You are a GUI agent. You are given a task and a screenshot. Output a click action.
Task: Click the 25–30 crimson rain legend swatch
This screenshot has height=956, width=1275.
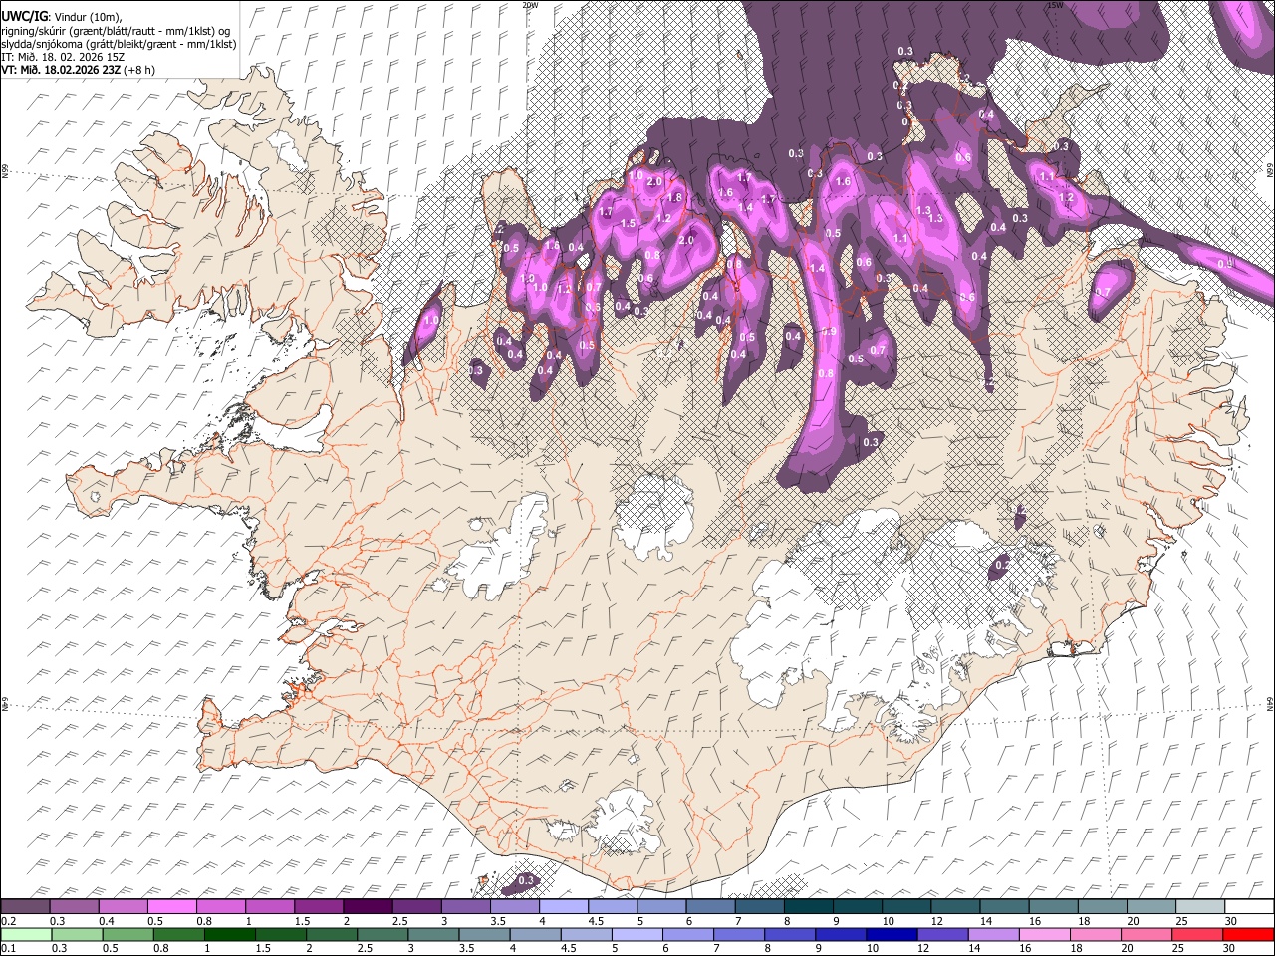1195,935
